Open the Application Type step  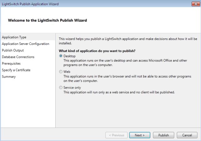click(x=14, y=37)
